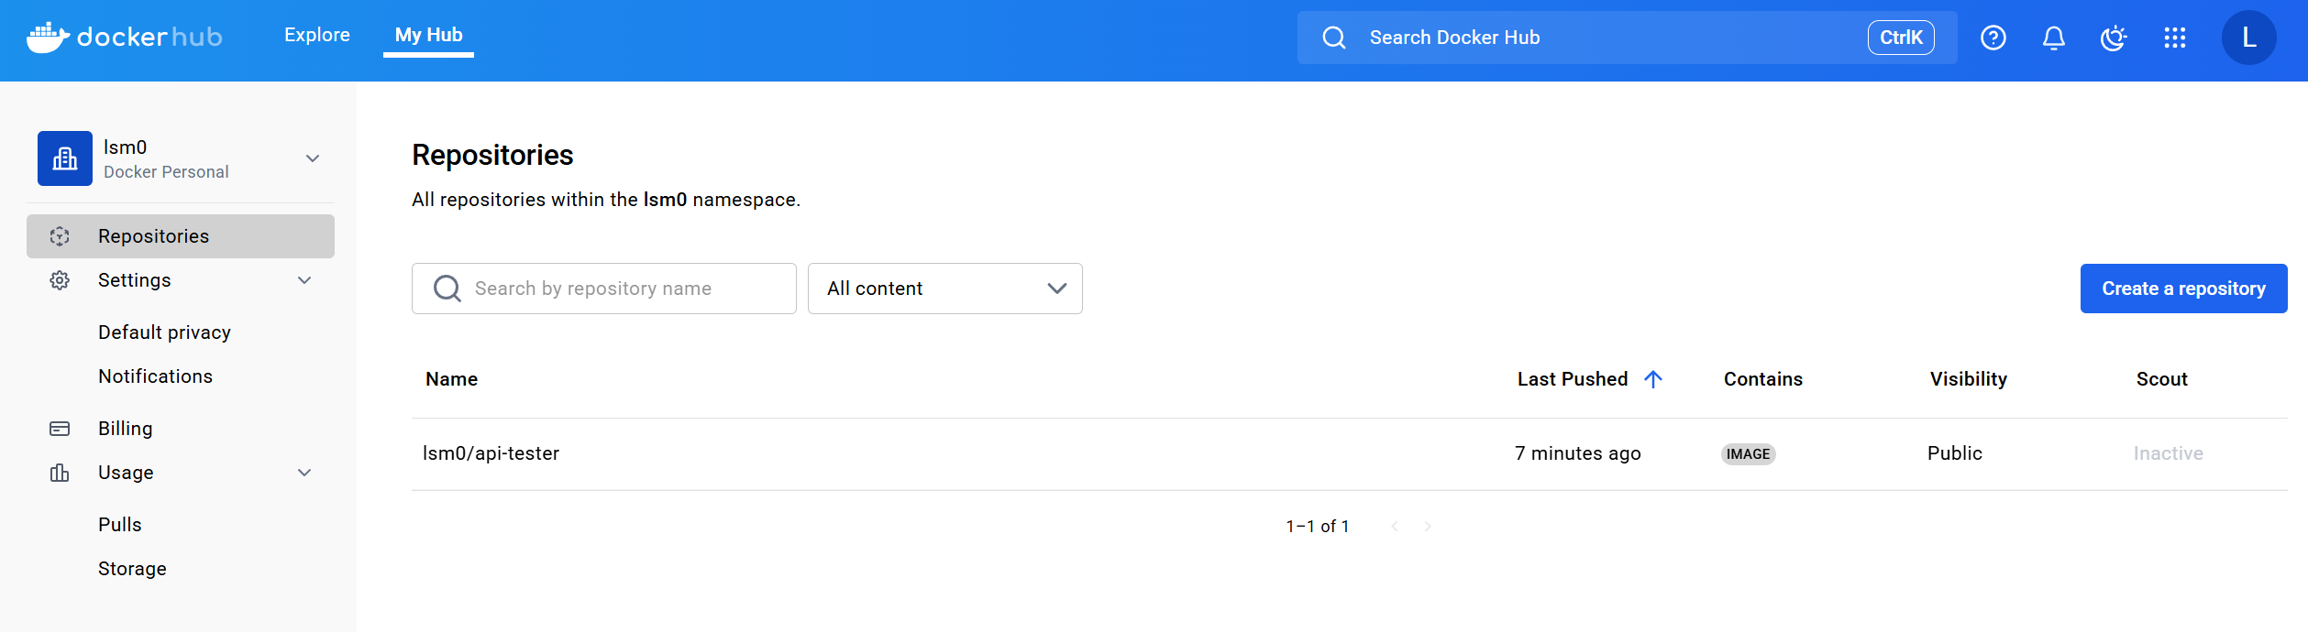Click Create a repository button
The height and width of the screenshot is (632, 2308).
pyautogui.click(x=2183, y=289)
